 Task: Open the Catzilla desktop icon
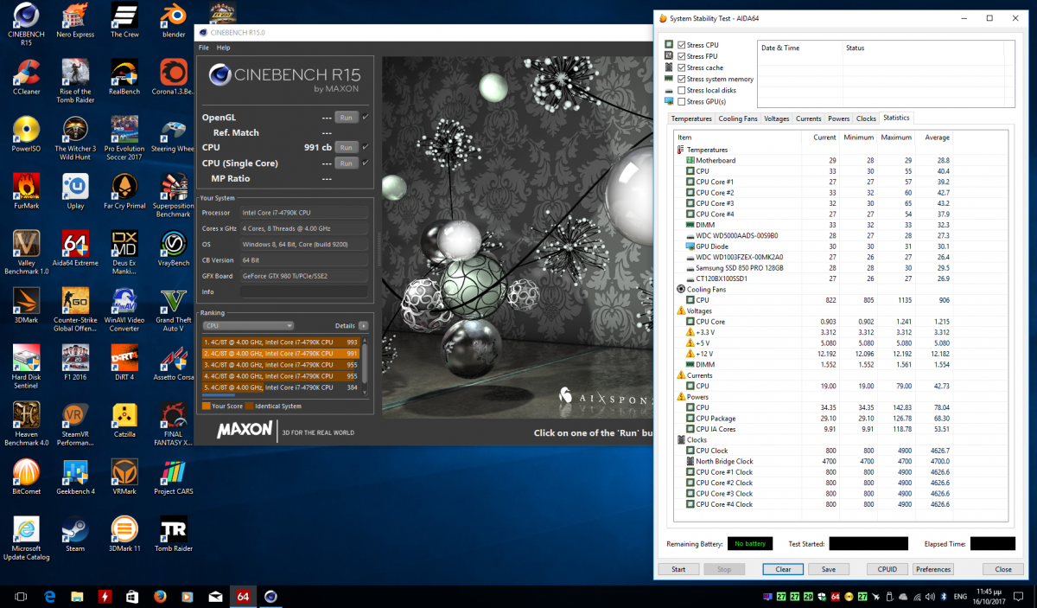point(124,420)
